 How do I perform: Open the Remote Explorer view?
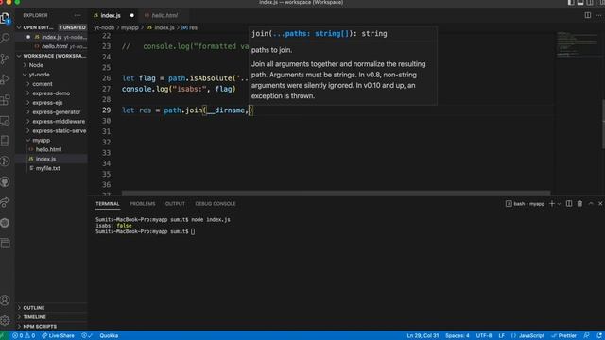pyautogui.click(x=6, y=121)
